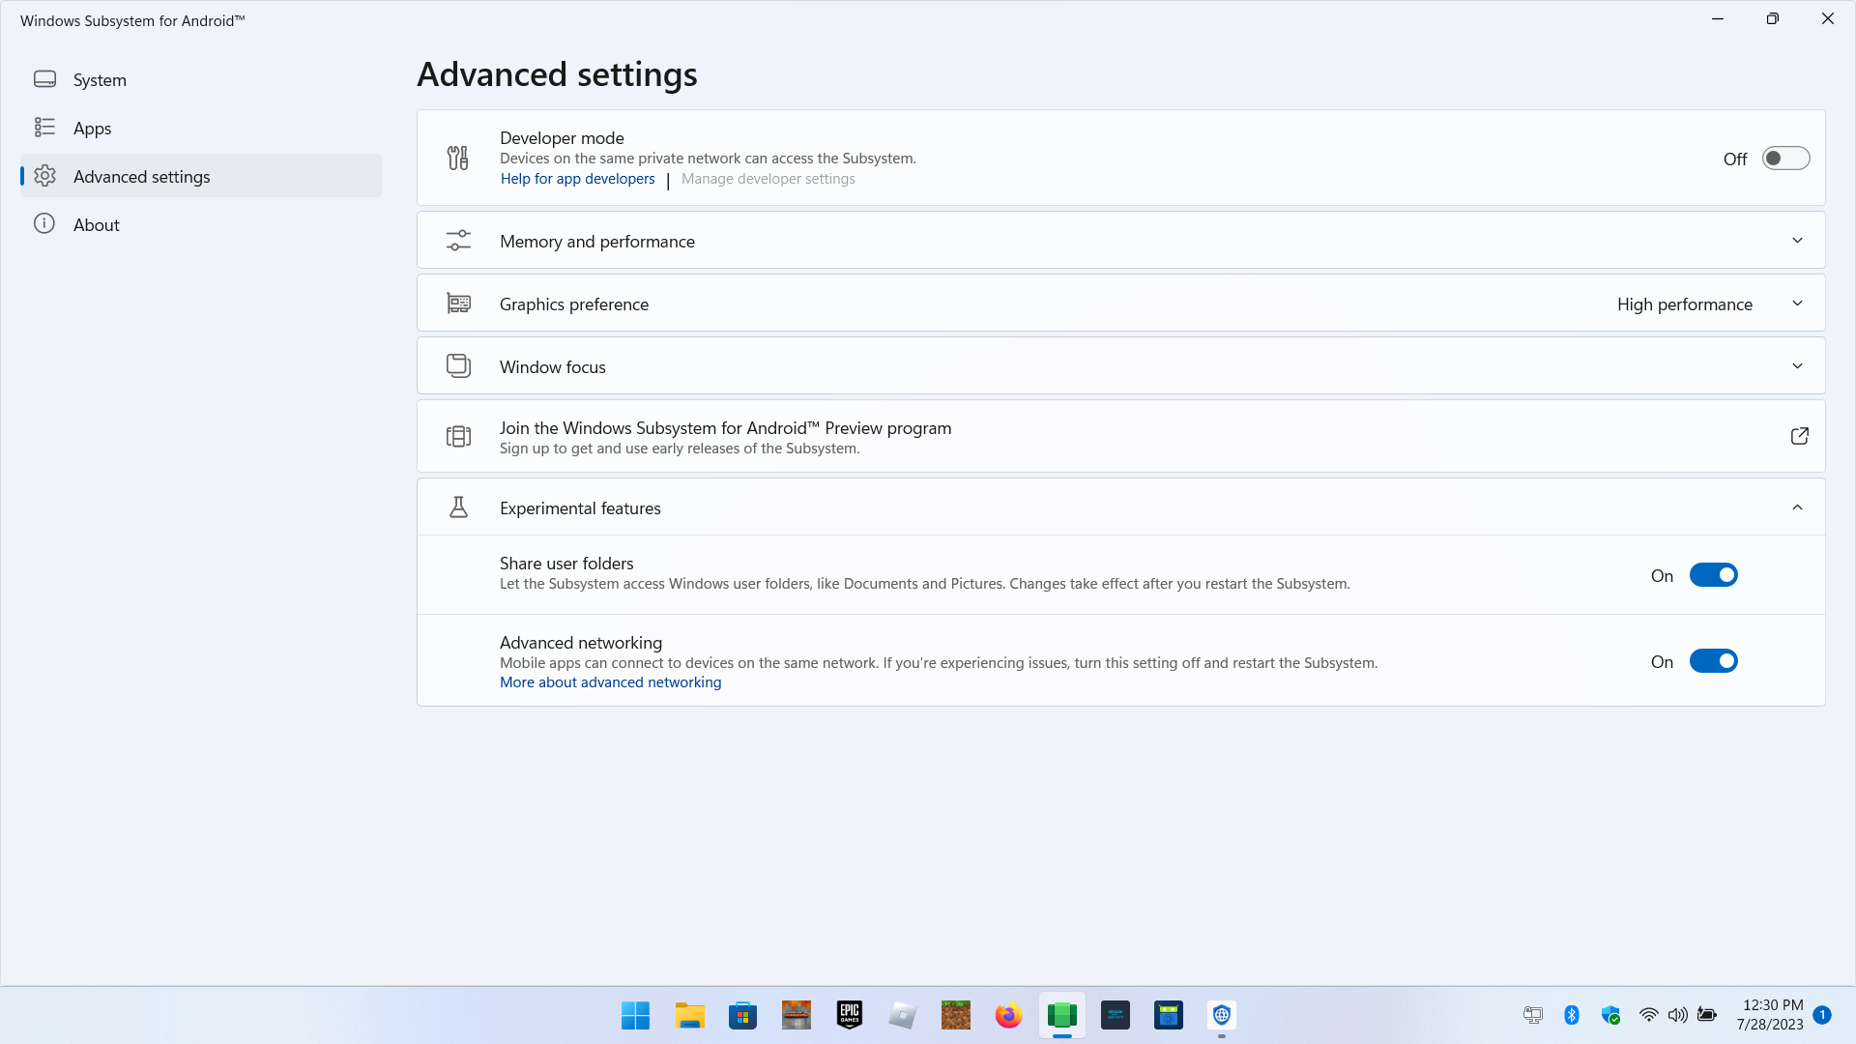This screenshot has height=1044, width=1856.
Task: Click the Memory and performance sliders icon
Action: click(x=458, y=241)
